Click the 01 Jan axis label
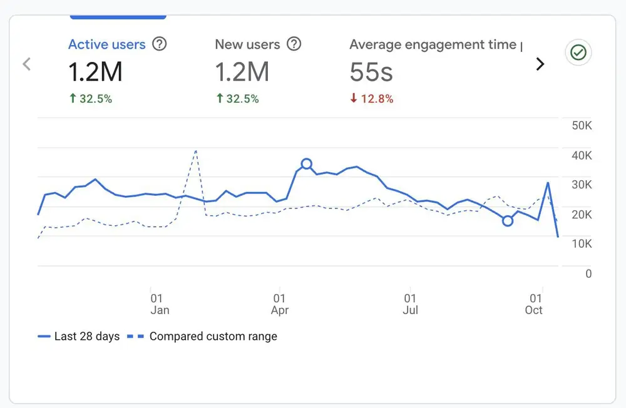 [160, 304]
